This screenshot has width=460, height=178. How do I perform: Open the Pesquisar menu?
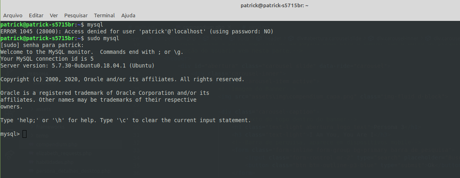pos(76,16)
